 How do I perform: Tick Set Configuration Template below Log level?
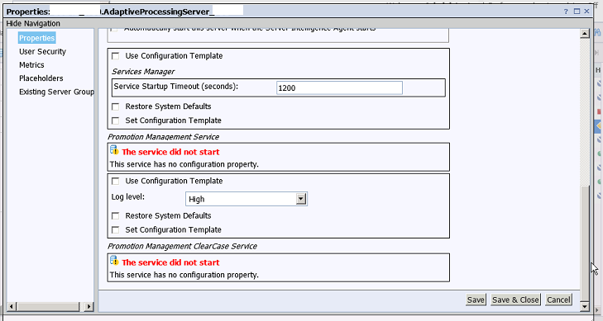(x=115, y=230)
